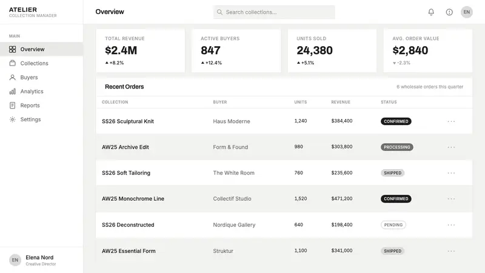Click the Overview grid icon in sidebar

point(12,49)
